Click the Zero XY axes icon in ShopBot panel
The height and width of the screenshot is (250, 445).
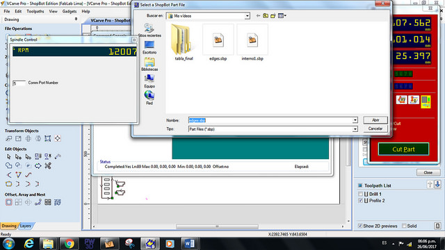[x=402, y=100]
